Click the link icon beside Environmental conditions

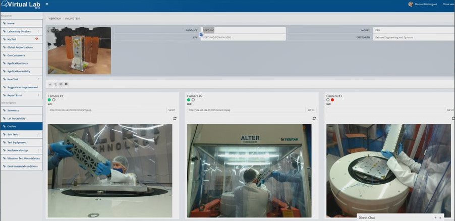pos(4,167)
